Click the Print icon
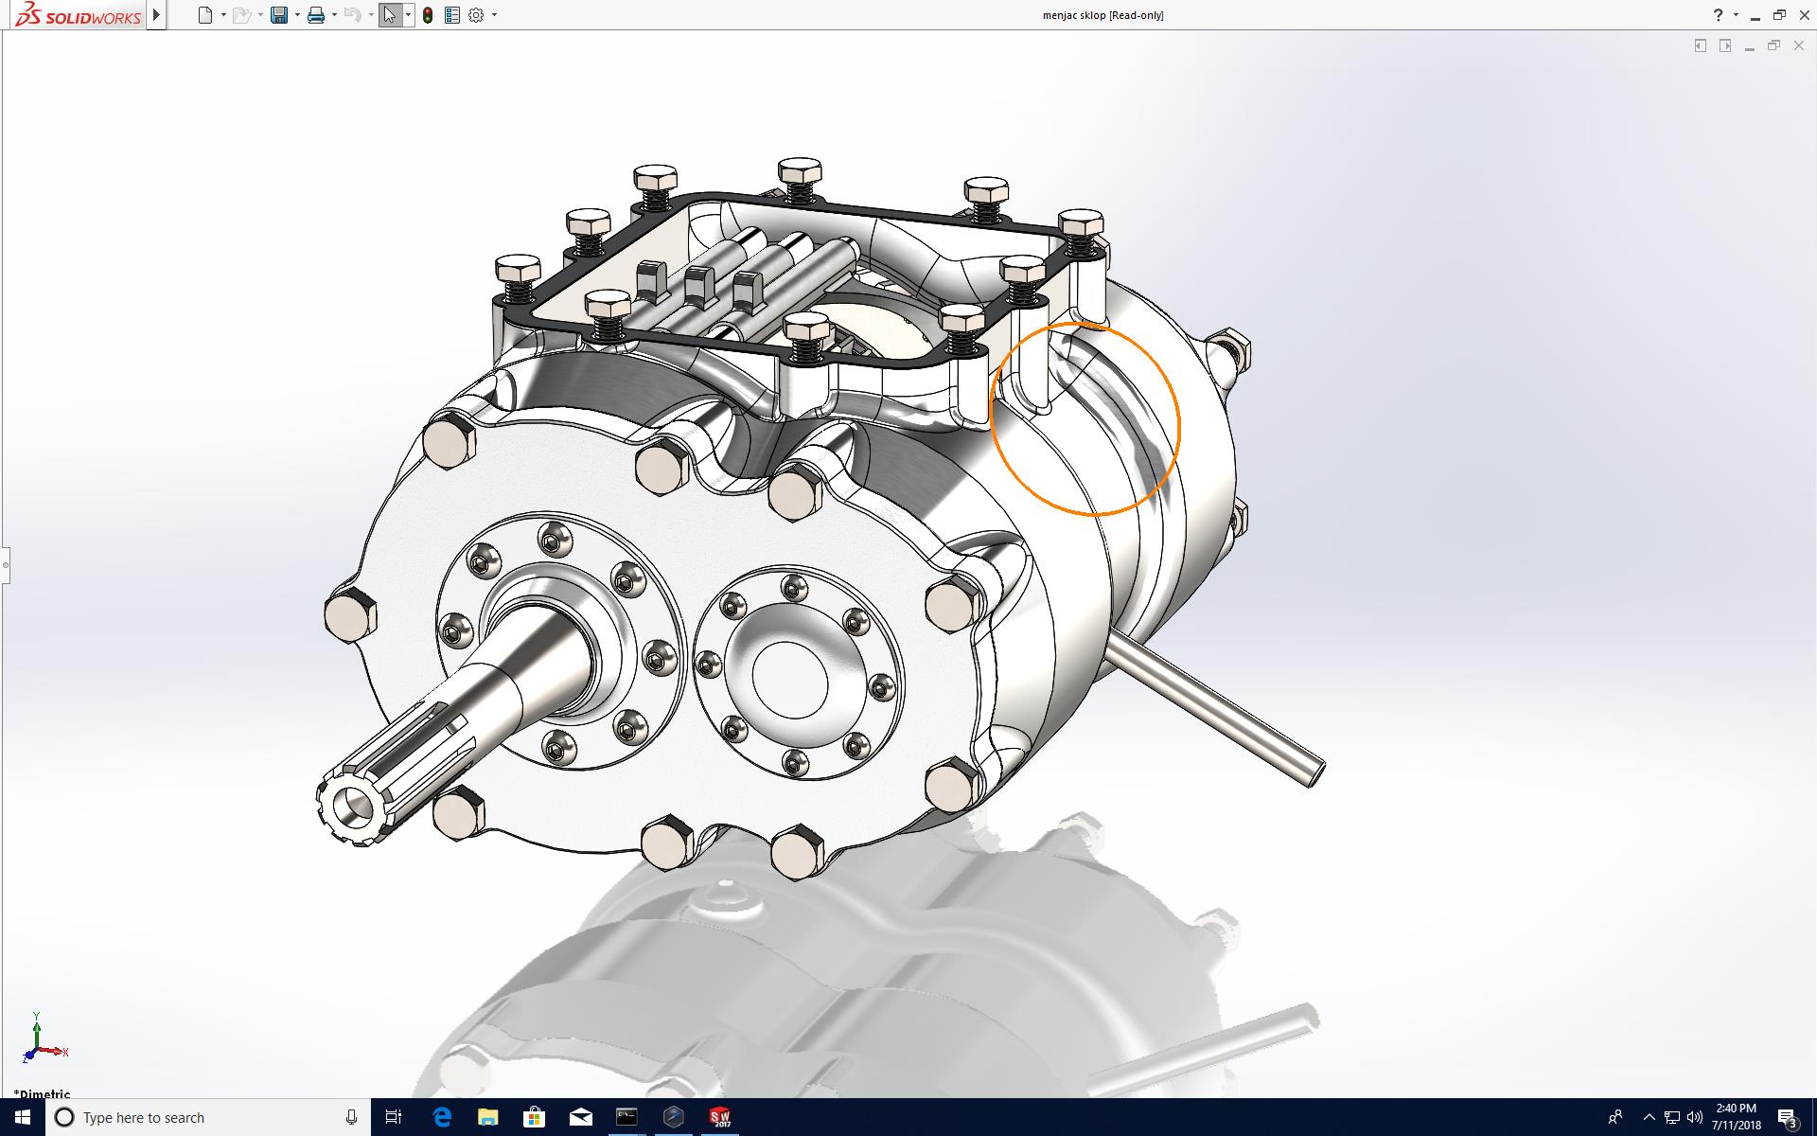The height and width of the screenshot is (1136, 1817). [316, 15]
